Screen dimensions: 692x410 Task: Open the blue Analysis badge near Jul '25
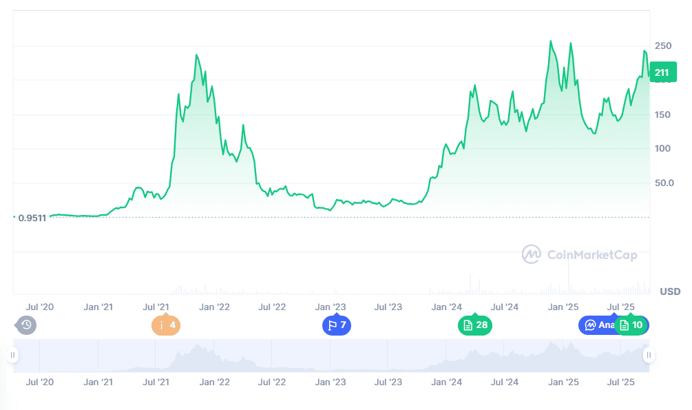(x=600, y=325)
